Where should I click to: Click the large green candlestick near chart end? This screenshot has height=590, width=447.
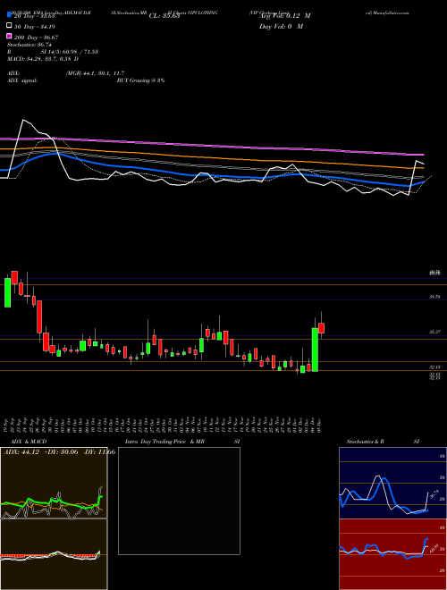315,350
